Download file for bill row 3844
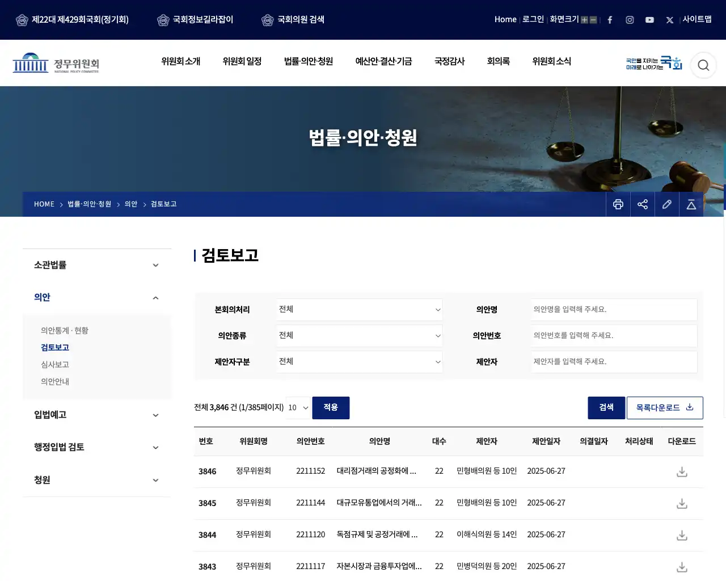Screen dimensions: 726x581 tap(682, 535)
